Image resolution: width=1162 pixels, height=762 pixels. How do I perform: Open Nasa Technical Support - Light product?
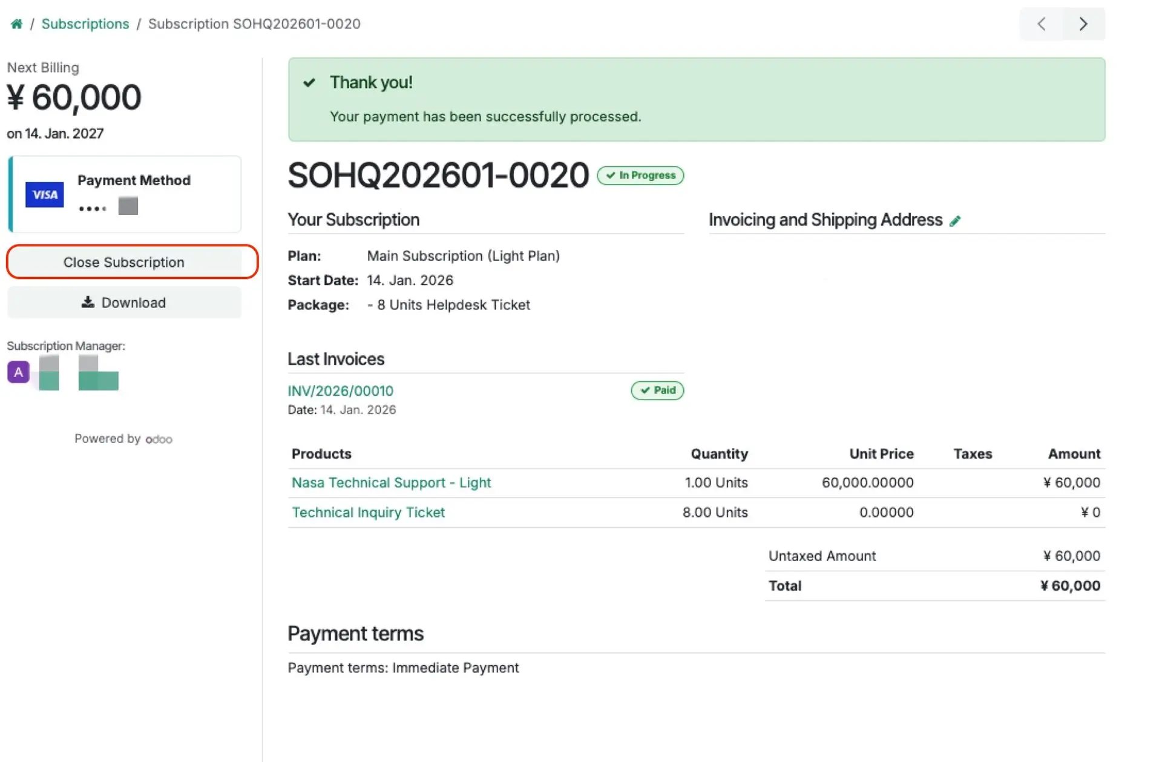(391, 482)
